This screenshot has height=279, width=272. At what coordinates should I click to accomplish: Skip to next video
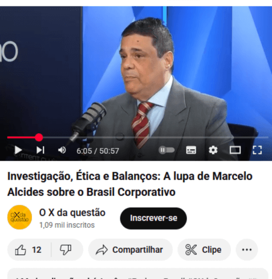point(40,150)
